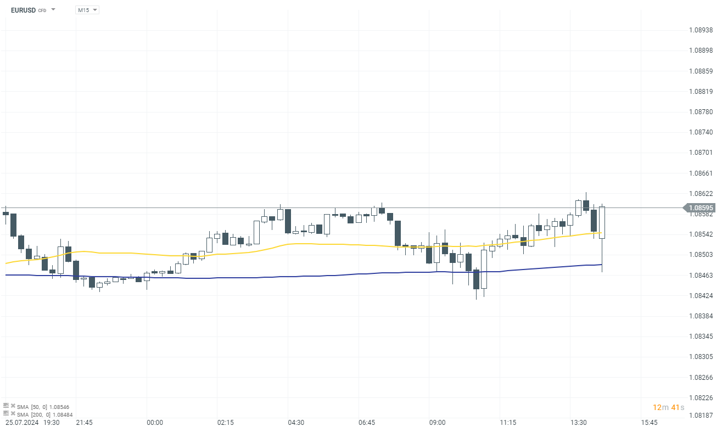Viewport: 722px width, 432px height.
Task: Remove the SMA 50 indicator
Action: pos(12,406)
